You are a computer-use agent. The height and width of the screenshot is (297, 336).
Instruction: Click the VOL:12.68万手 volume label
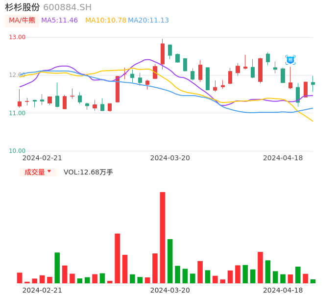pyautogui.click(x=88, y=172)
